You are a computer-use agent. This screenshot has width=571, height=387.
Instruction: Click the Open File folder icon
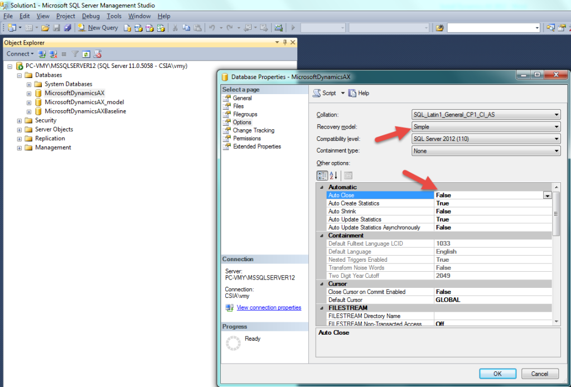(x=45, y=27)
